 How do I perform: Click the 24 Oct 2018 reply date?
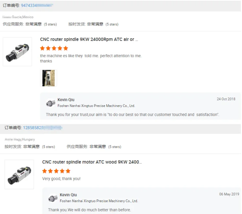click(x=226, y=99)
